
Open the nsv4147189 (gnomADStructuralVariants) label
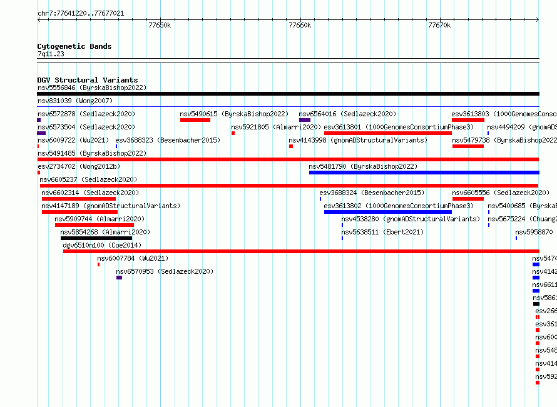click(111, 206)
